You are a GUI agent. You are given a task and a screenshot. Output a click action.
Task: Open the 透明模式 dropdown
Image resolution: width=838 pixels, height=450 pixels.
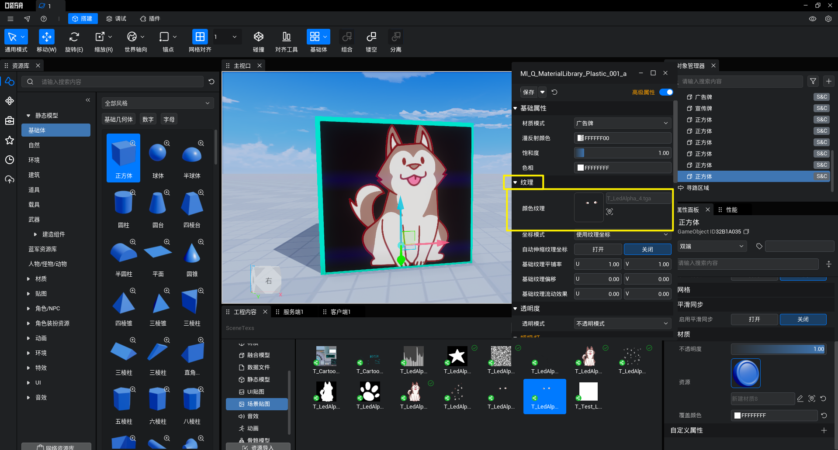click(623, 324)
